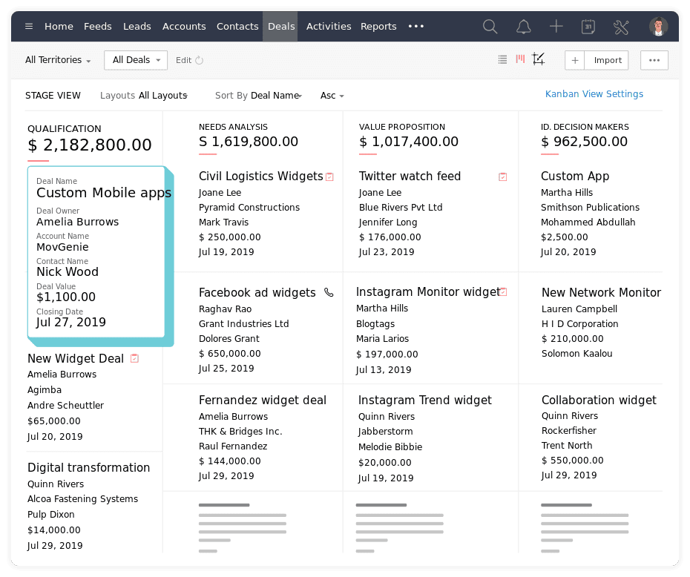The image size is (690, 577).
Task: Select the kanban view icon
Action: pyautogui.click(x=521, y=59)
